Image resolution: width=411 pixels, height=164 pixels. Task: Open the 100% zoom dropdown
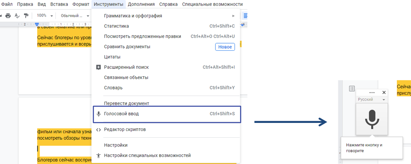pyautogui.click(x=45, y=15)
